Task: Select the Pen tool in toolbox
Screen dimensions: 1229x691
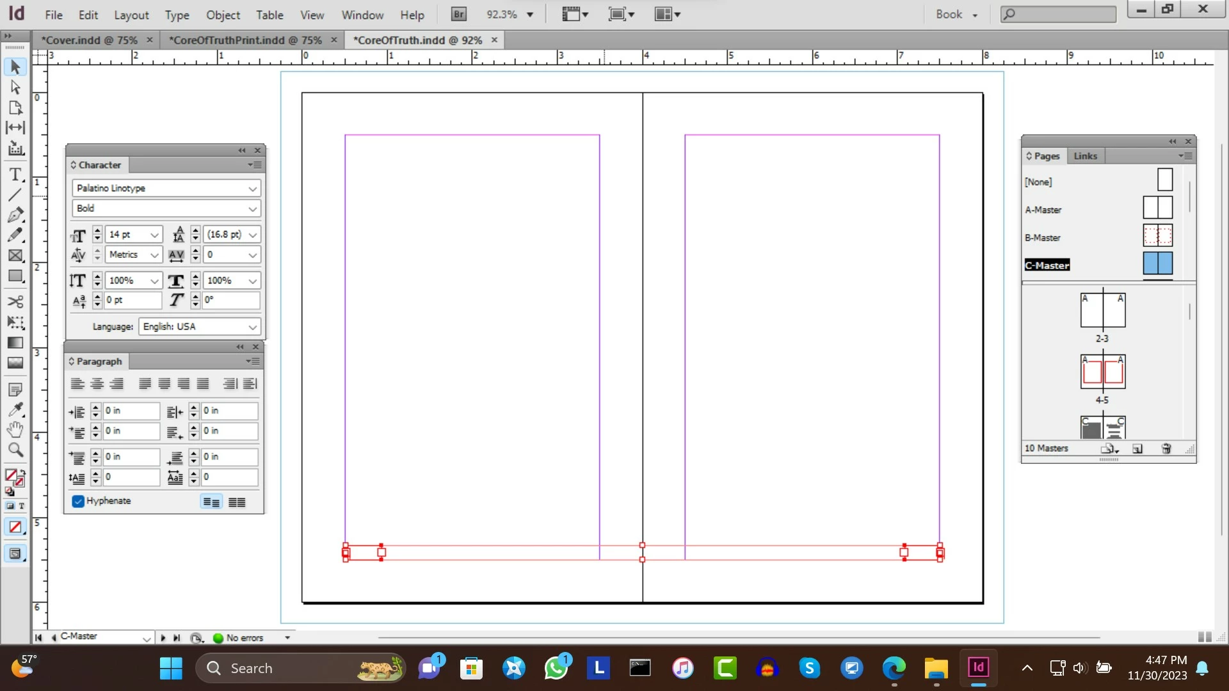Action: [x=15, y=214]
